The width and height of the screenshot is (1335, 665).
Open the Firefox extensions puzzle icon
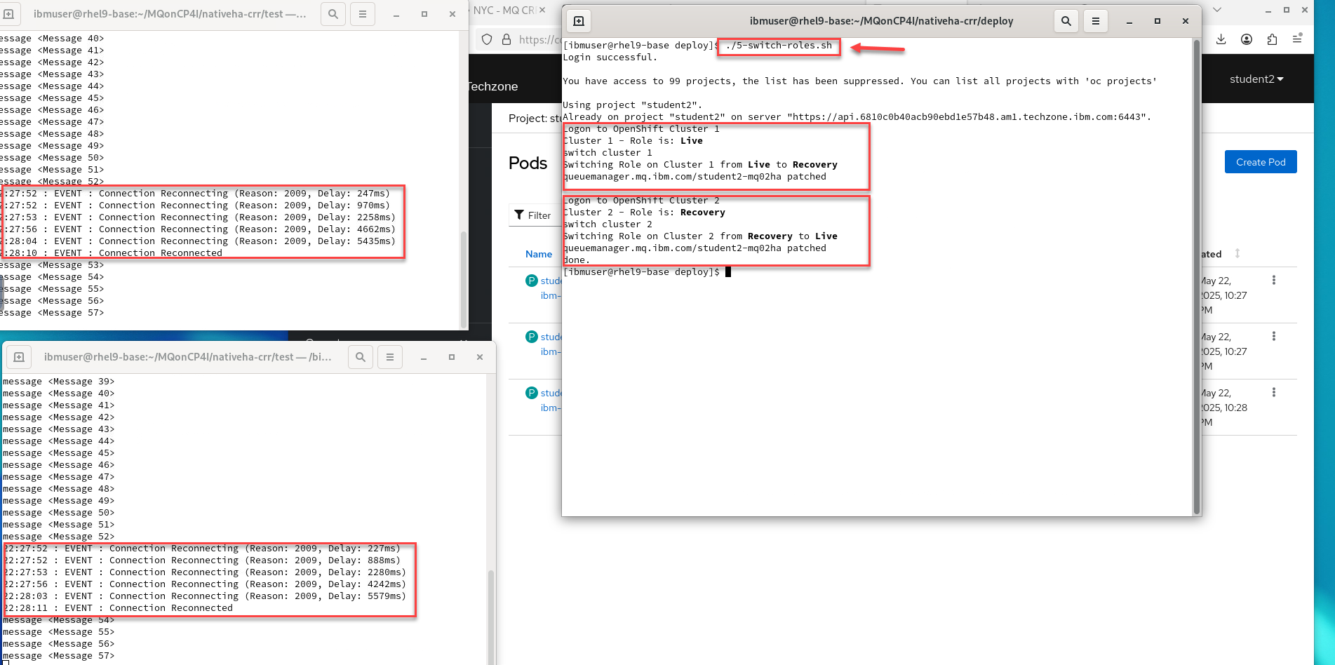[1272, 39]
